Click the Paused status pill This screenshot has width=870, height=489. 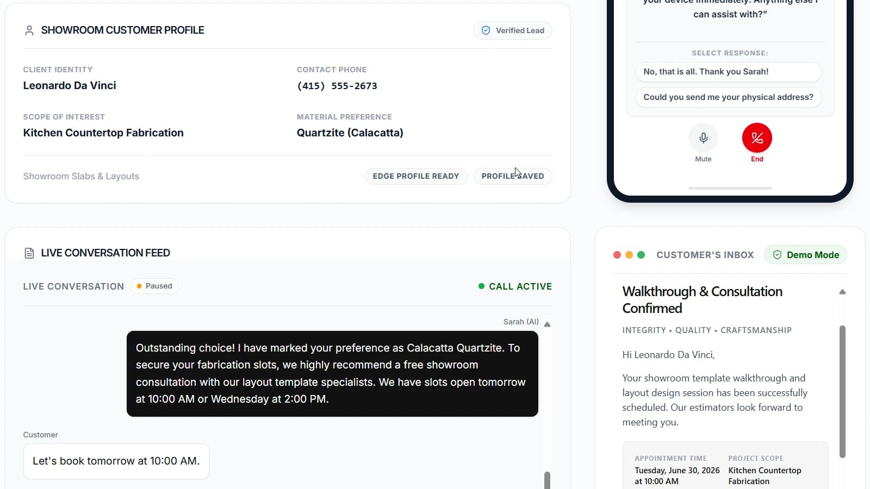(x=154, y=286)
